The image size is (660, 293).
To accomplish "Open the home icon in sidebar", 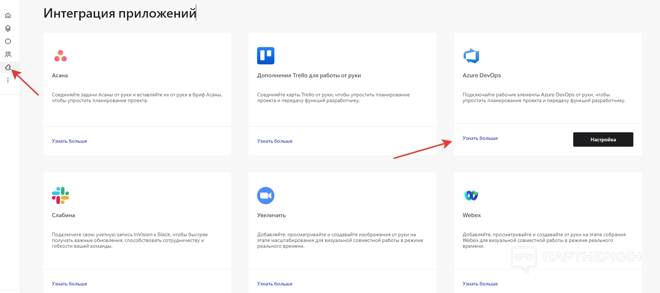I will point(8,15).
